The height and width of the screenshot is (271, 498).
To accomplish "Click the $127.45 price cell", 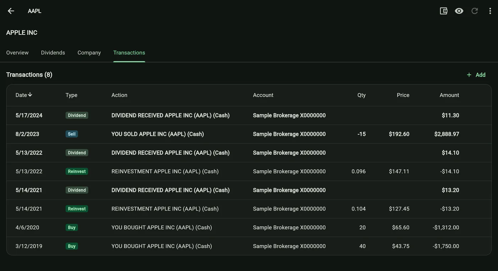I will coord(399,209).
